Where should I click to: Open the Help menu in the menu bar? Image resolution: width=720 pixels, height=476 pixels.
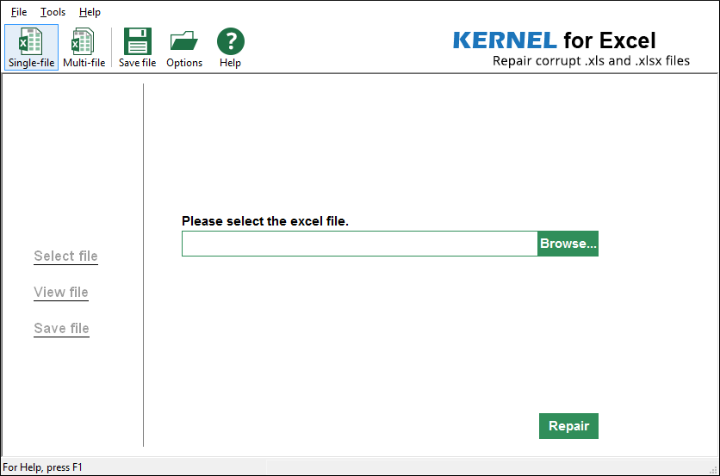click(90, 12)
